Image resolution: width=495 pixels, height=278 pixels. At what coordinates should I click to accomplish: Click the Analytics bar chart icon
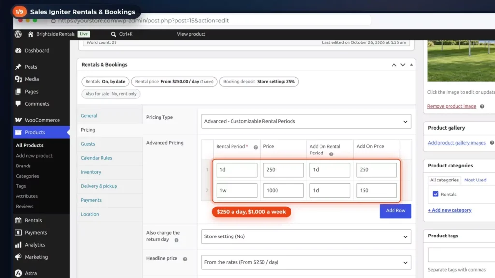(x=18, y=245)
